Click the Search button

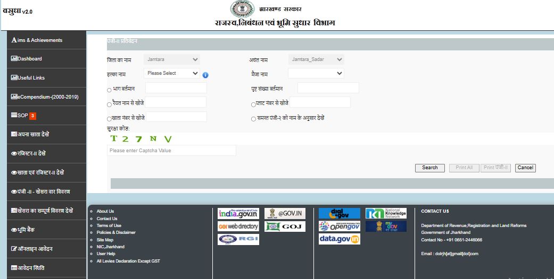tap(429, 168)
